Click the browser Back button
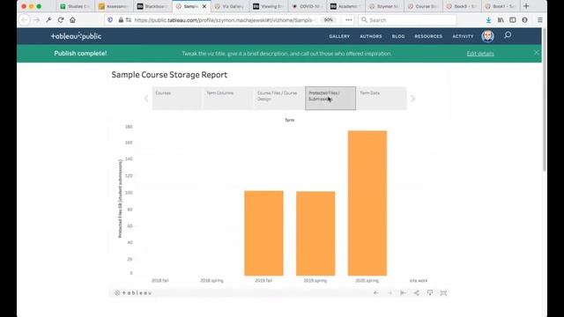Image resolution: width=564 pixels, height=317 pixels. (25, 20)
